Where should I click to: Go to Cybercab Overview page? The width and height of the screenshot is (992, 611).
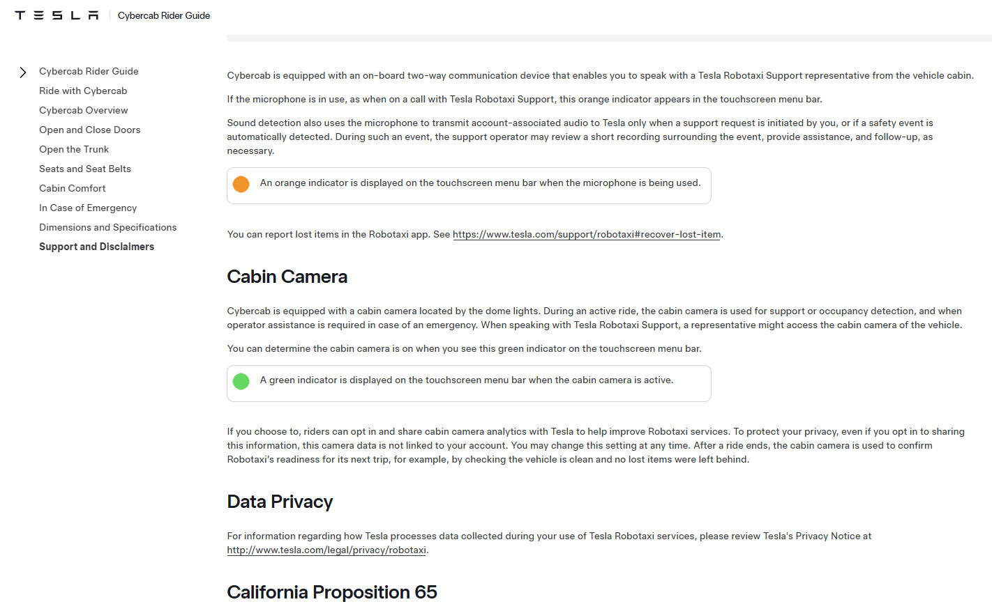84,110
